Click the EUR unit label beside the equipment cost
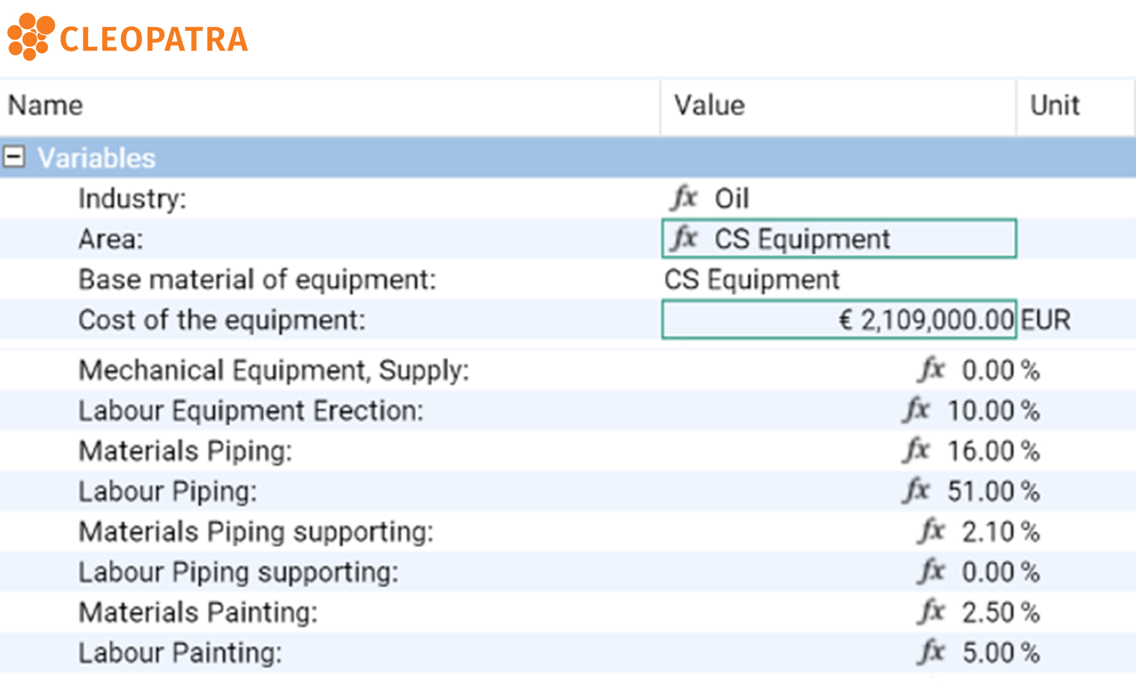Image resolution: width=1136 pixels, height=682 pixels. pyautogui.click(x=1045, y=319)
